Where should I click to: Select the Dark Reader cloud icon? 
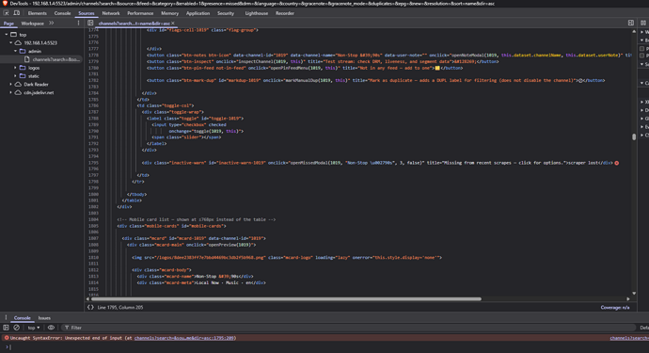pyautogui.click(x=18, y=84)
